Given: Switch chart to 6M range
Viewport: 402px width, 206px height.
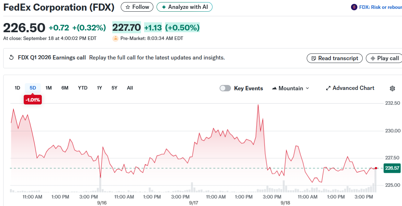Looking at the screenshot, I should tap(65, 88).
